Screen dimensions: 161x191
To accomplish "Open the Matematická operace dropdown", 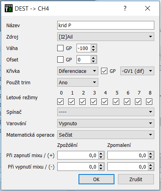I will pos(106,135).
